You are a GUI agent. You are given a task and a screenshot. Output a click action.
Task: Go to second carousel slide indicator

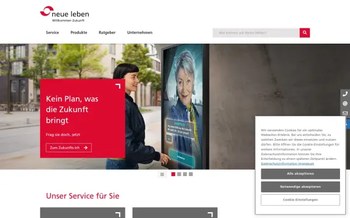[179, 174]
